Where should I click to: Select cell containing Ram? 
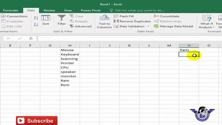(x=70, y=81)
